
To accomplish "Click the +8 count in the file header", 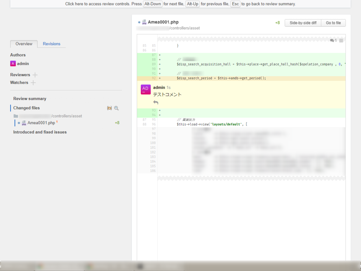I will [x=277, y=23].
